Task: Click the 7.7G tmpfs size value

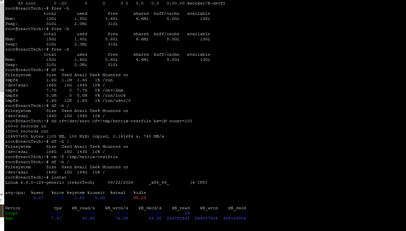Action: 51,90
